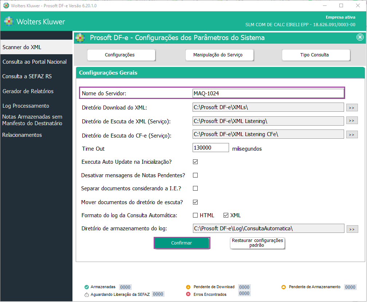
Task: Open Notas Armazenadas sem Manifesto do Destinatário
Action: click(32, 120)
